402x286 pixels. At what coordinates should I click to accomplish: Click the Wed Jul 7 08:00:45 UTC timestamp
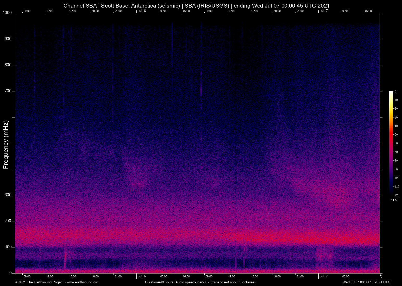[366, 282]
